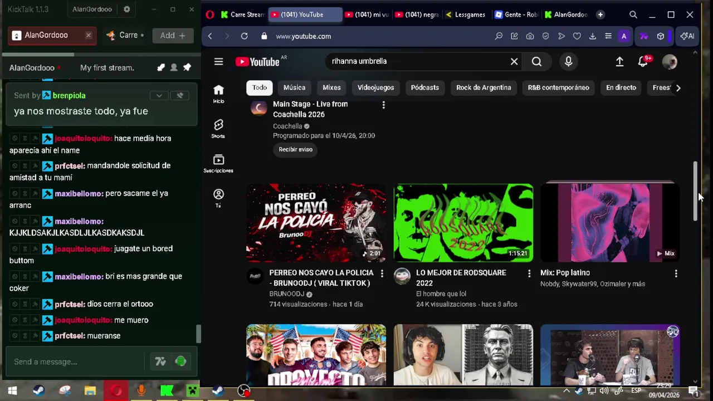The width and height of the screenshot is (713, 401).
Task: Open the Opera ad blocker shield icon
Action: 546,36
